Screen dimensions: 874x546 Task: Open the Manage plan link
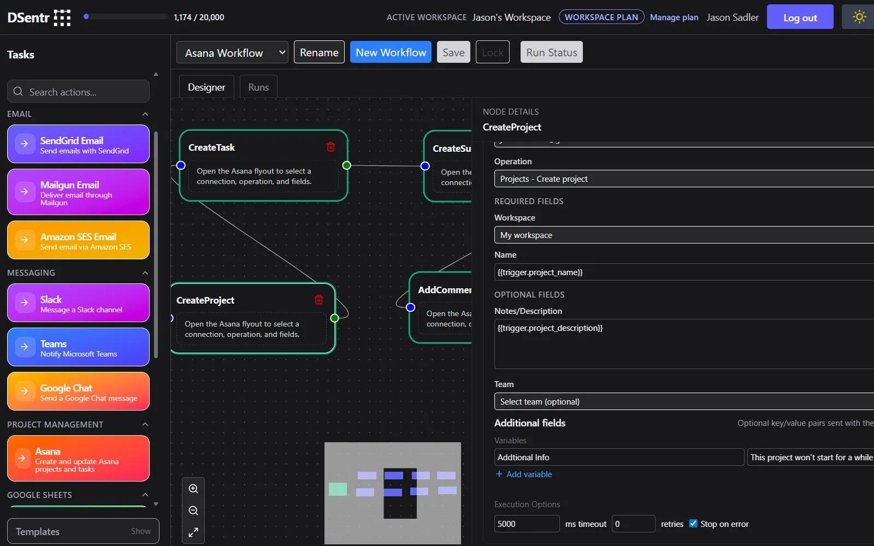[x=674, y=17]
